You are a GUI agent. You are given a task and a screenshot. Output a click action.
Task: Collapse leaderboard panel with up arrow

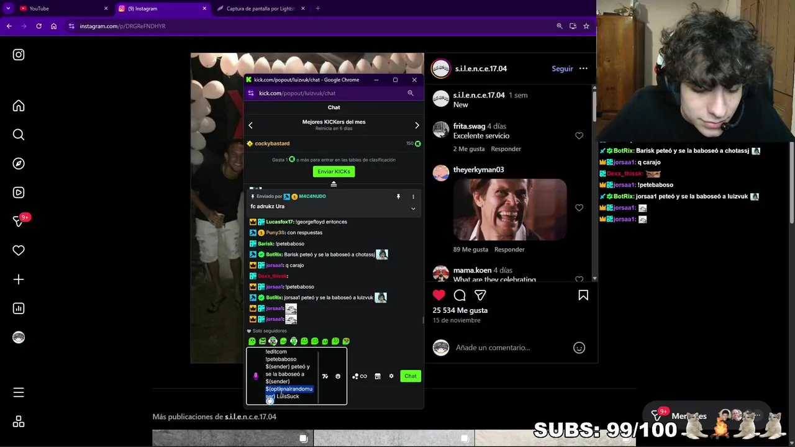(x=334, y=184)
